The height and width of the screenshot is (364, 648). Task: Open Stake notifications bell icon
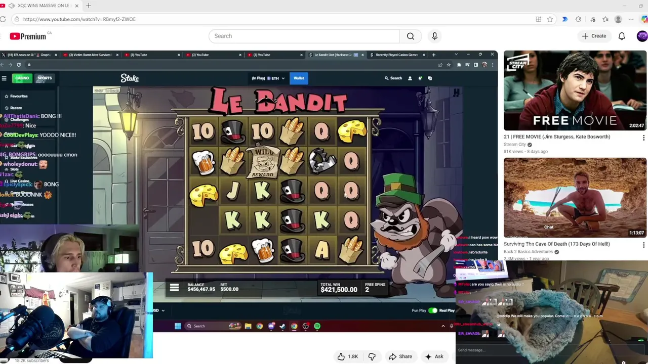pos(420,78)
